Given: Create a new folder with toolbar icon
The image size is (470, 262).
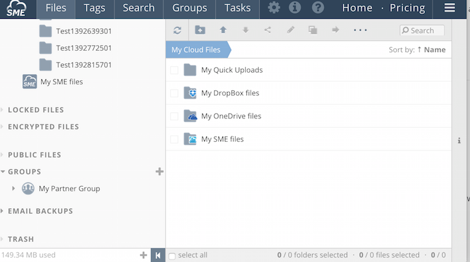Looking at the screenshot, I should (200, 30).
